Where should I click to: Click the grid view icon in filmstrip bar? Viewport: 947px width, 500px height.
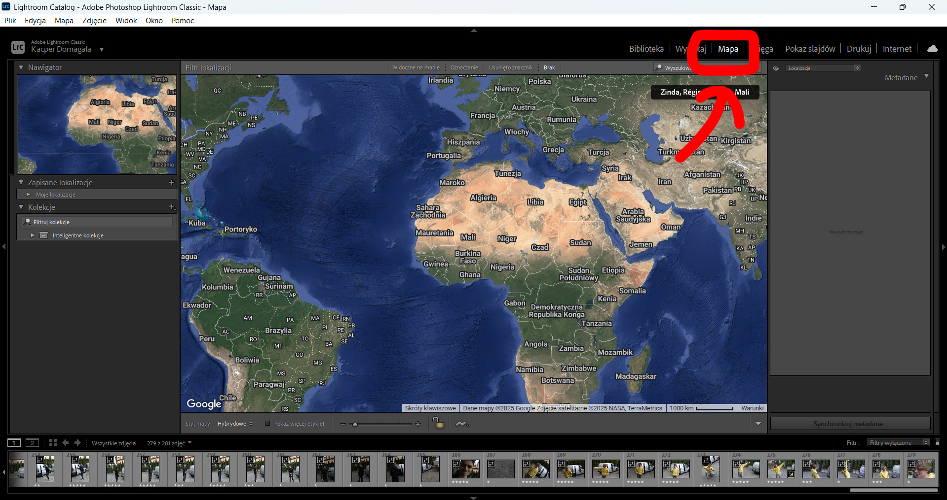pos(53,443)
